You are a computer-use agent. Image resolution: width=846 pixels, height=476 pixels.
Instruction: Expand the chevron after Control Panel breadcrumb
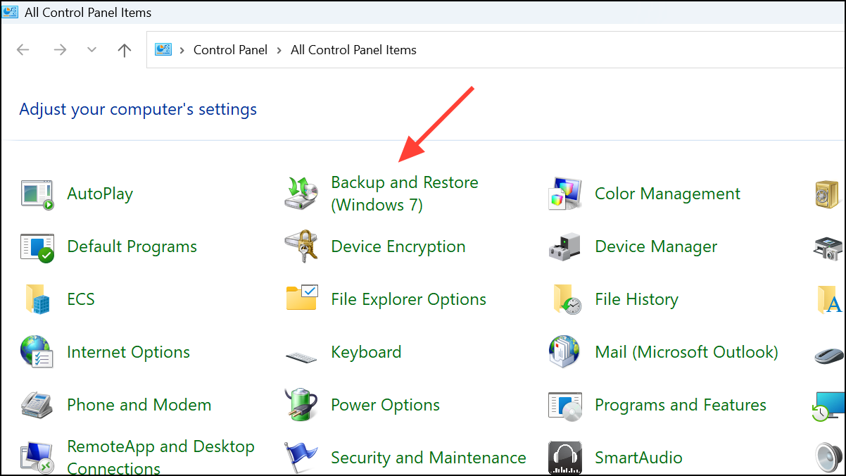(x=279, y=50)
